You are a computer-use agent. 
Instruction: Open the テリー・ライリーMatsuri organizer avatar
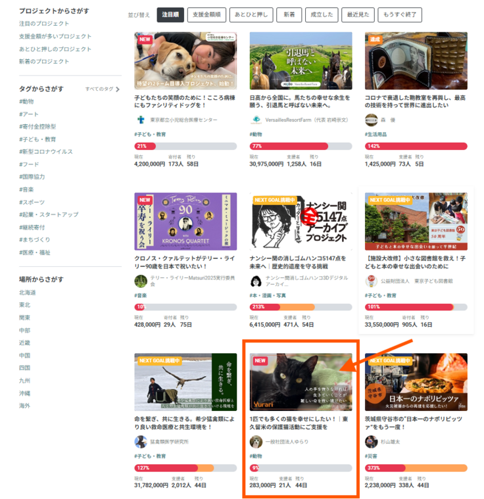[141, 281]
